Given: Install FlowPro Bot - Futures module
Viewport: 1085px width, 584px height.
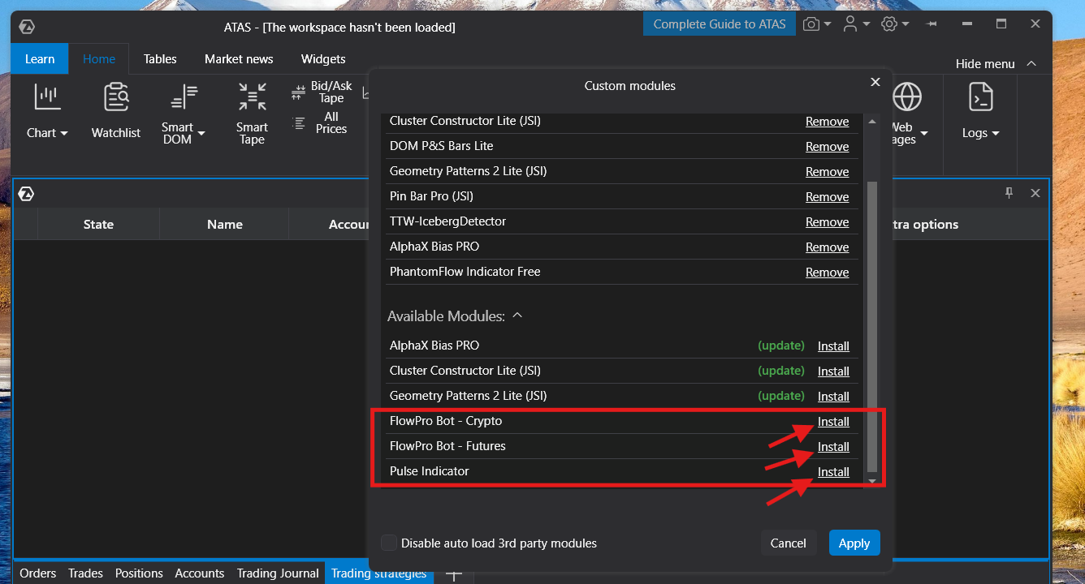Looking at the screenshot, I should tap(833, 447).
